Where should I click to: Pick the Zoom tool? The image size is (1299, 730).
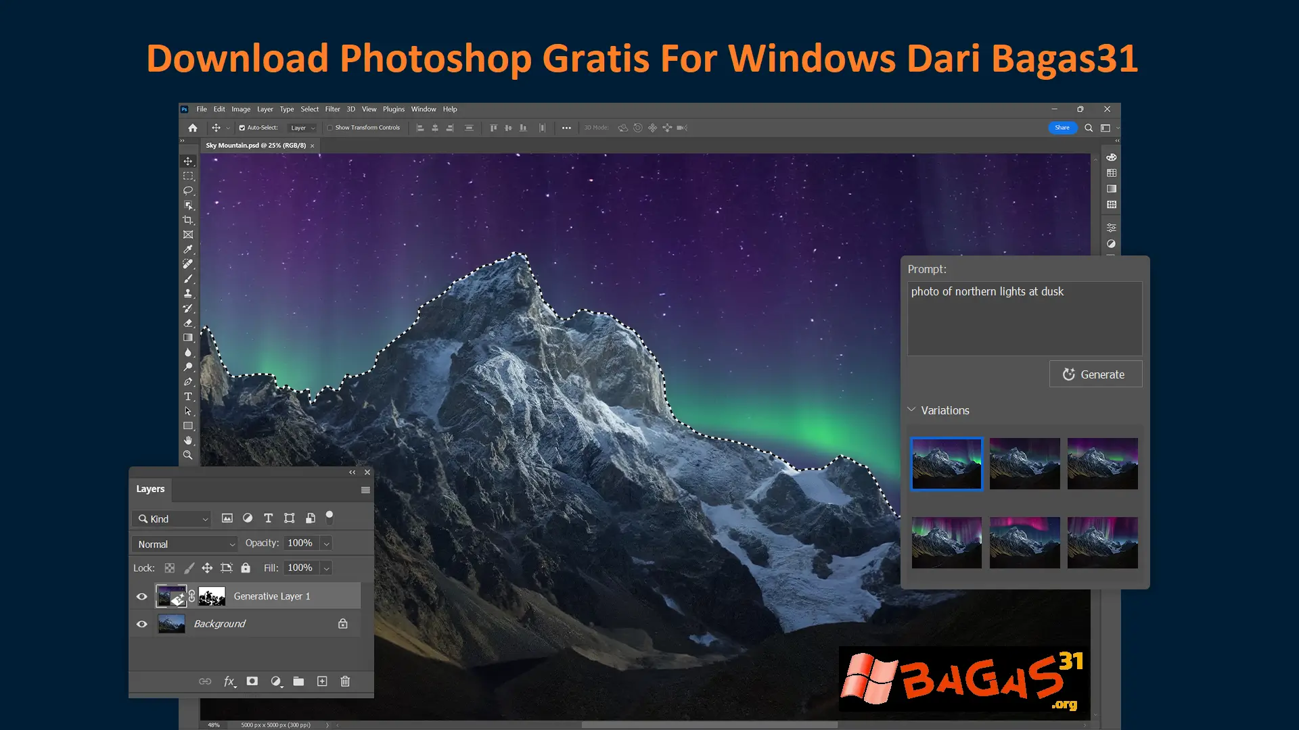pos(188,455)
